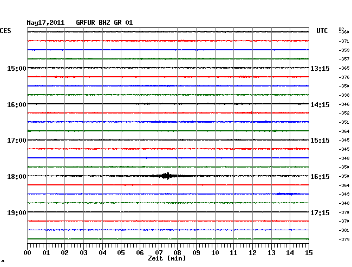This screenshot has height=267, width=352.
Task: Click minute tick label 01
Action: click(46, 253)
